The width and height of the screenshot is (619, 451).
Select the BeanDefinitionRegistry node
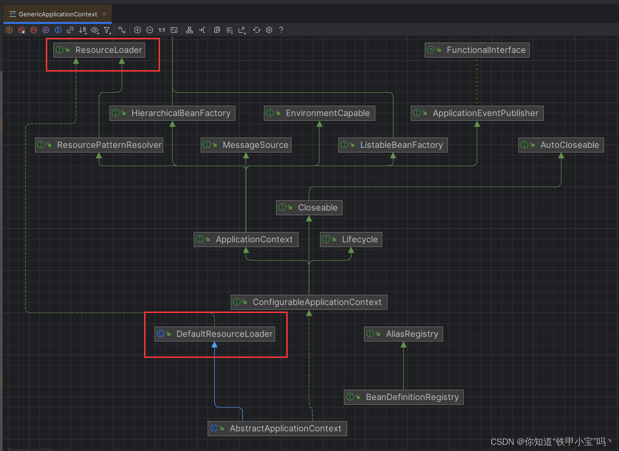point(404,397)
